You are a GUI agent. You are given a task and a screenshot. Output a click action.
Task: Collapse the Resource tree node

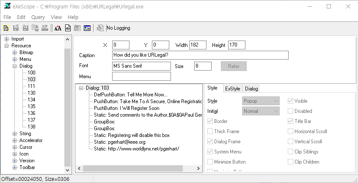7,46
